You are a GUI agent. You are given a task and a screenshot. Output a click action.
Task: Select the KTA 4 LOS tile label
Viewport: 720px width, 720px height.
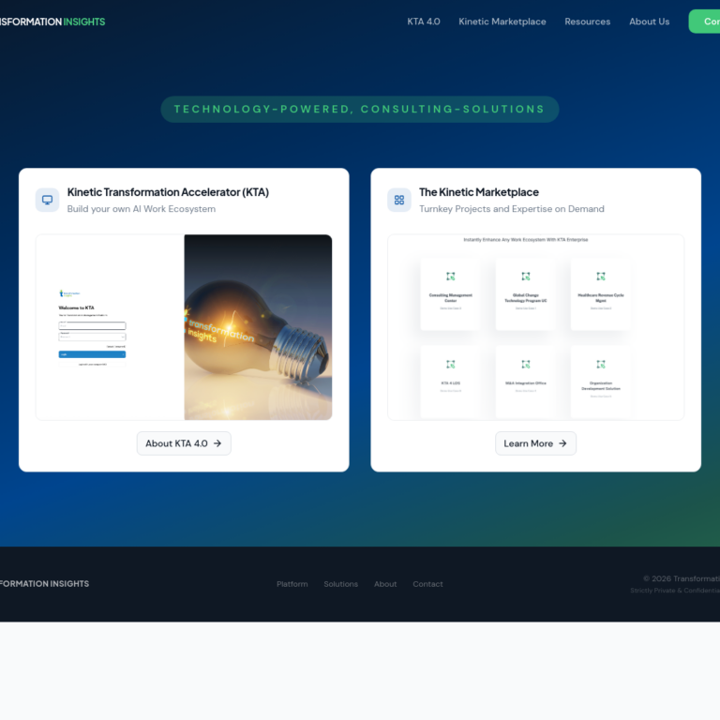[450, 382]
